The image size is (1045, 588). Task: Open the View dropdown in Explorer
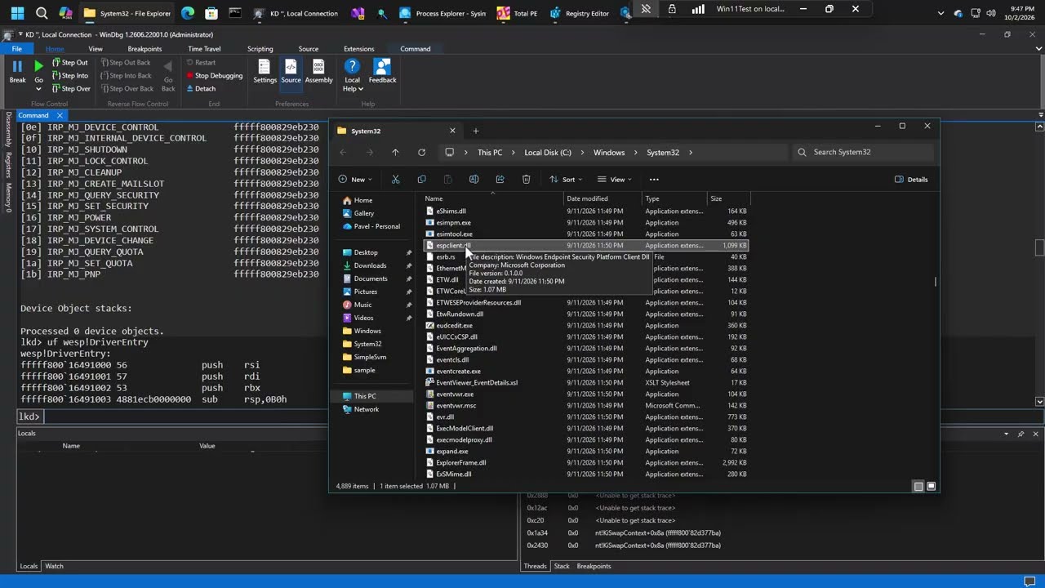[x=615, y=180]
